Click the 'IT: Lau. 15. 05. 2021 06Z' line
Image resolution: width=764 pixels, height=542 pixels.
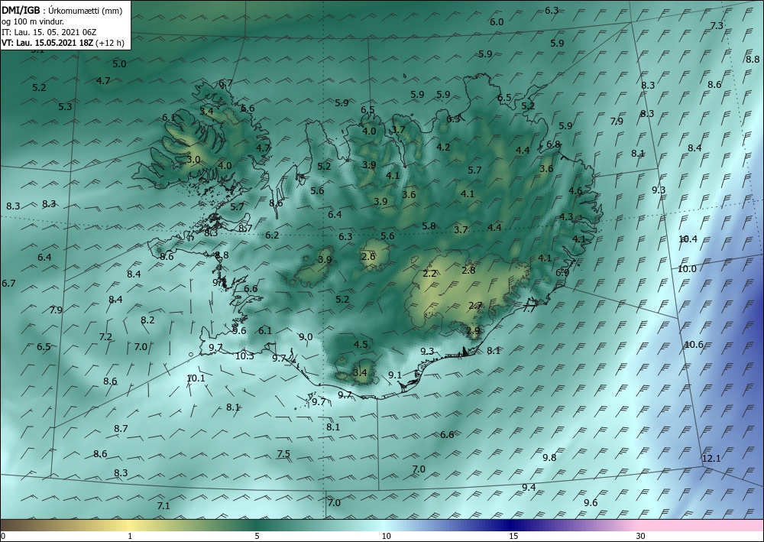49,31
